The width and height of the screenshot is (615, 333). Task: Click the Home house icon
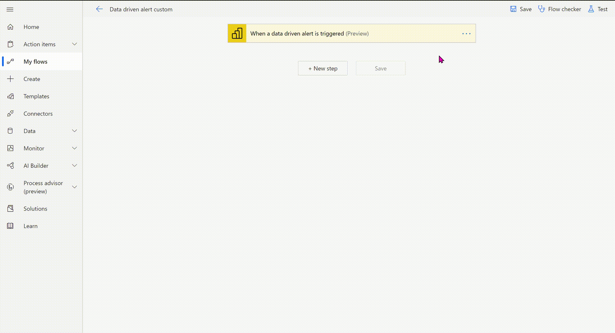(10, 27)
